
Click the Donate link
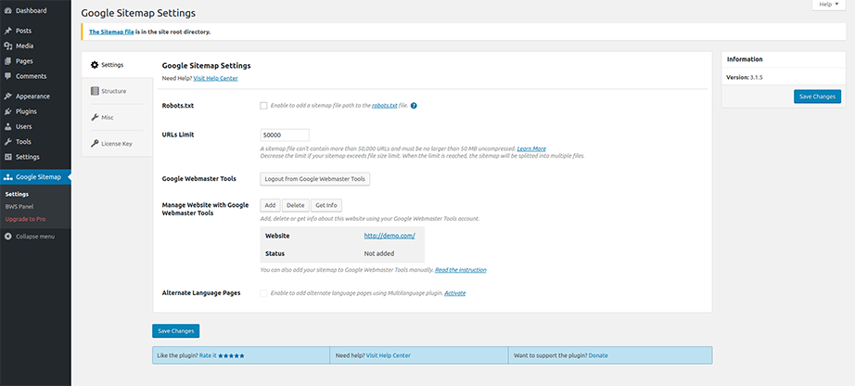click(x=598, y=356)
